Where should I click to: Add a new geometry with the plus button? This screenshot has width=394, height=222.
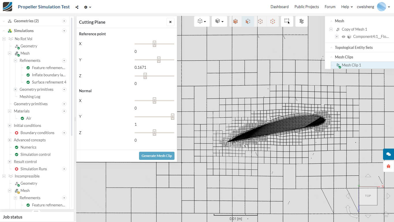tap(64, 21)
